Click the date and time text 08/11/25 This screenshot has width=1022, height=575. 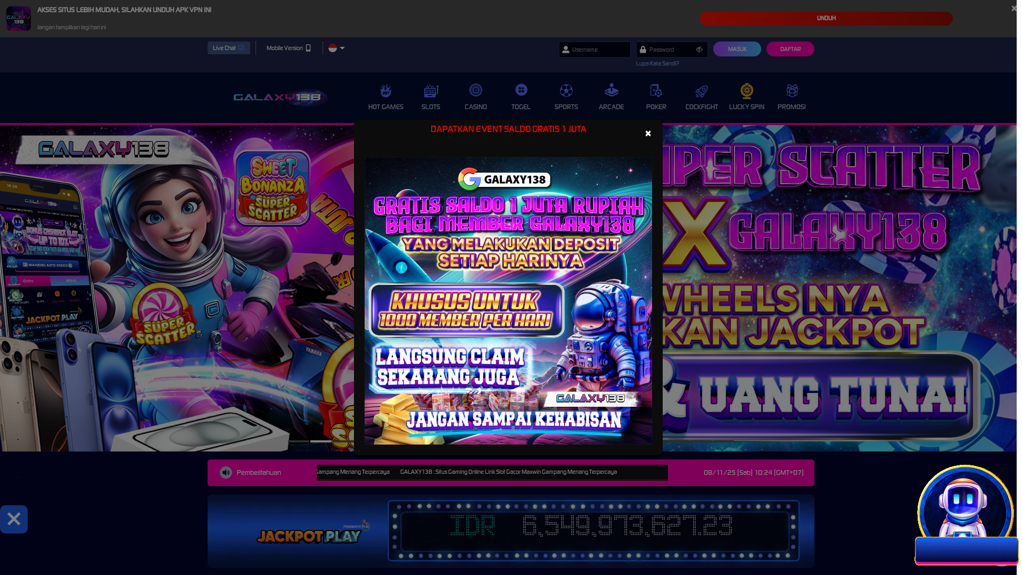coord(753,473)
